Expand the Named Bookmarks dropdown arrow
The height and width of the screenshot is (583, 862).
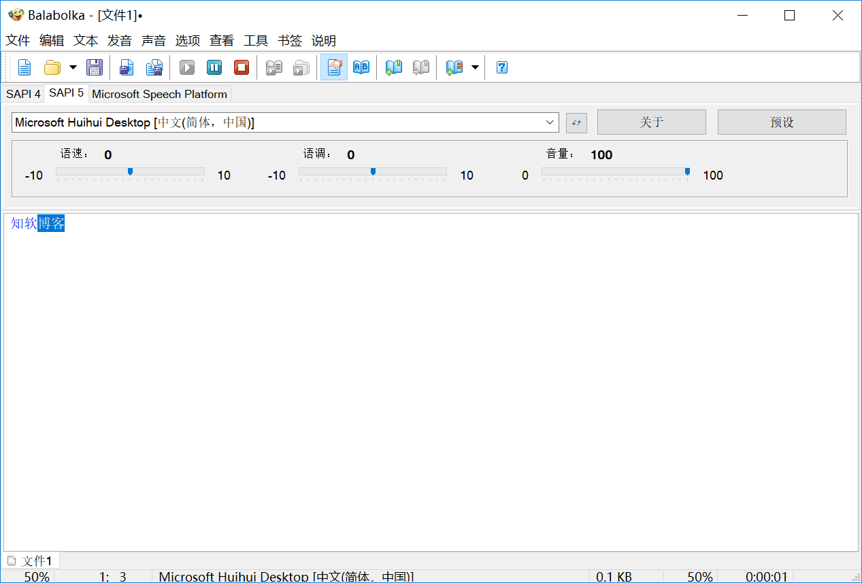tap(475, 67)
